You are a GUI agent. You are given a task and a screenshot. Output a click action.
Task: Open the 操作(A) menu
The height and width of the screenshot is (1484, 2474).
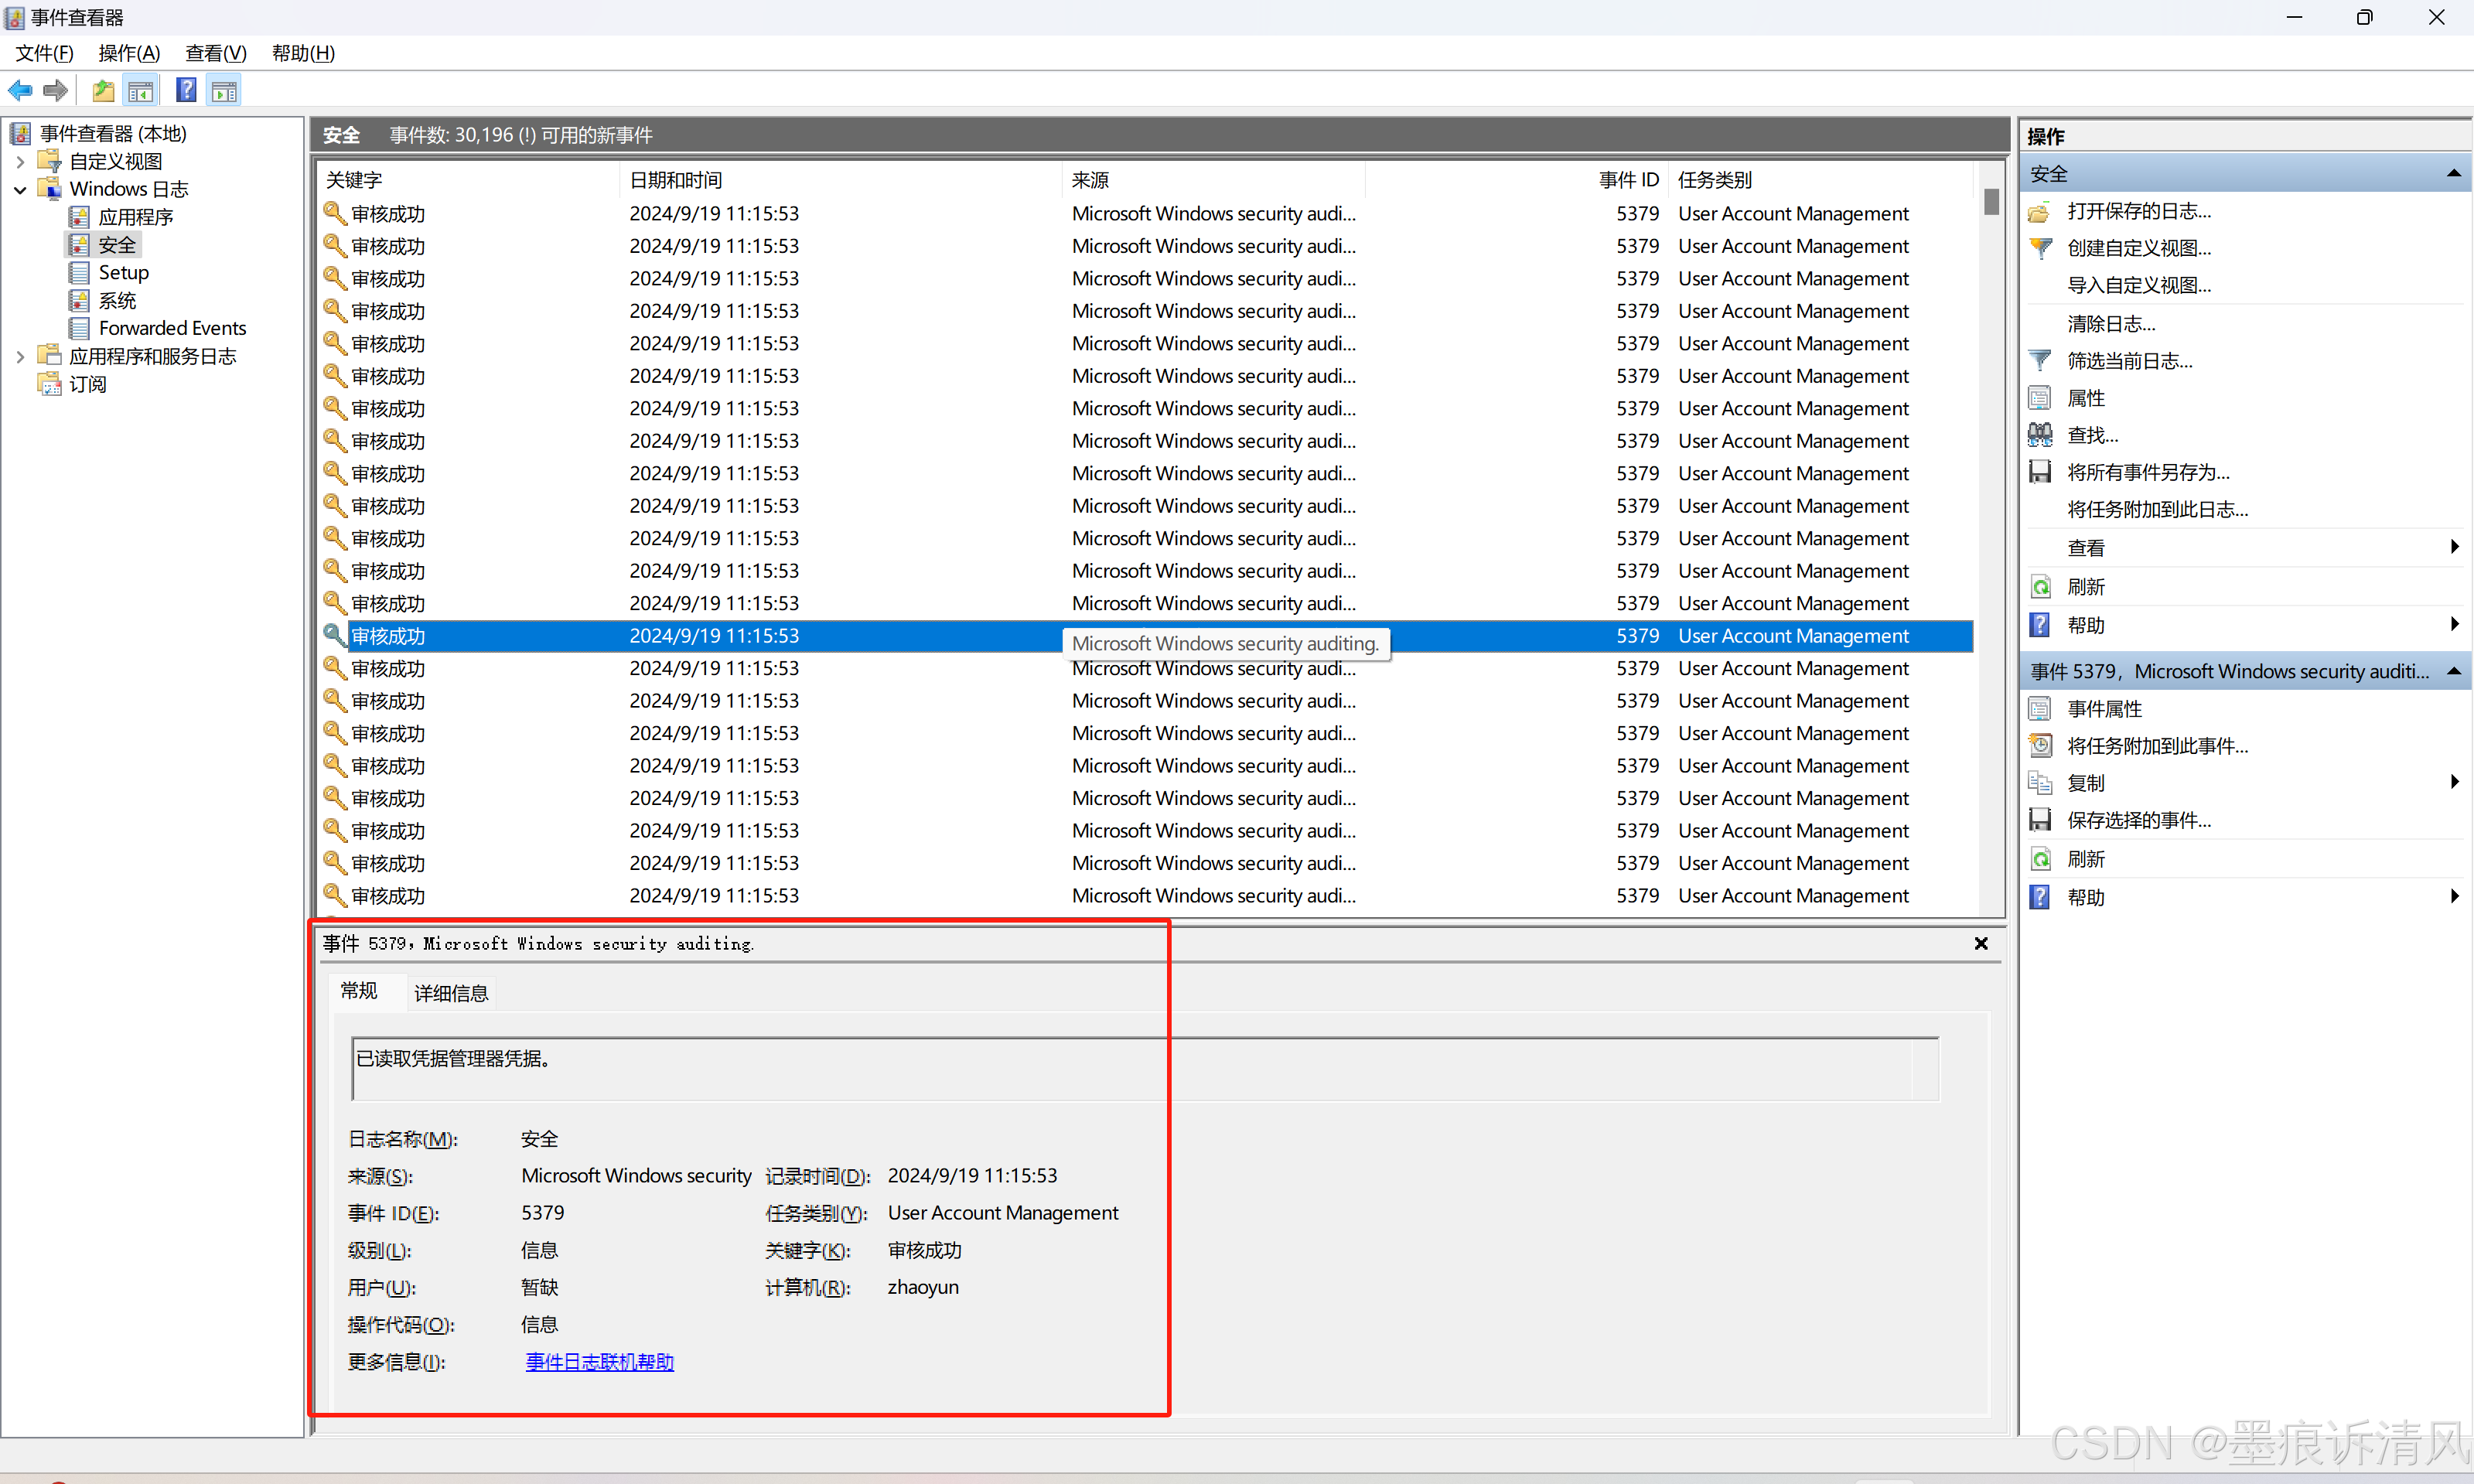pyautogui.click(x=129, y=53)
